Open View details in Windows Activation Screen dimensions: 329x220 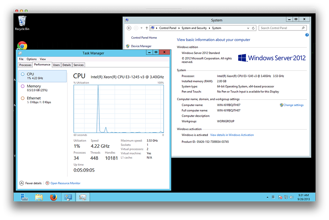[x=232, y=135]
